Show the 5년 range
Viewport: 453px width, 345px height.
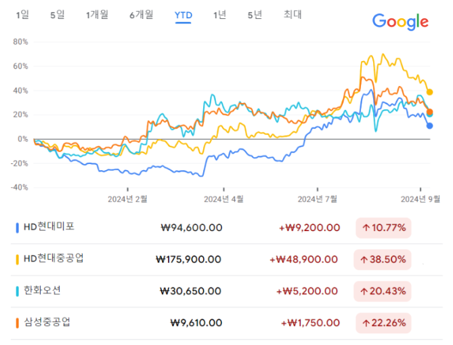click(255, 15)
